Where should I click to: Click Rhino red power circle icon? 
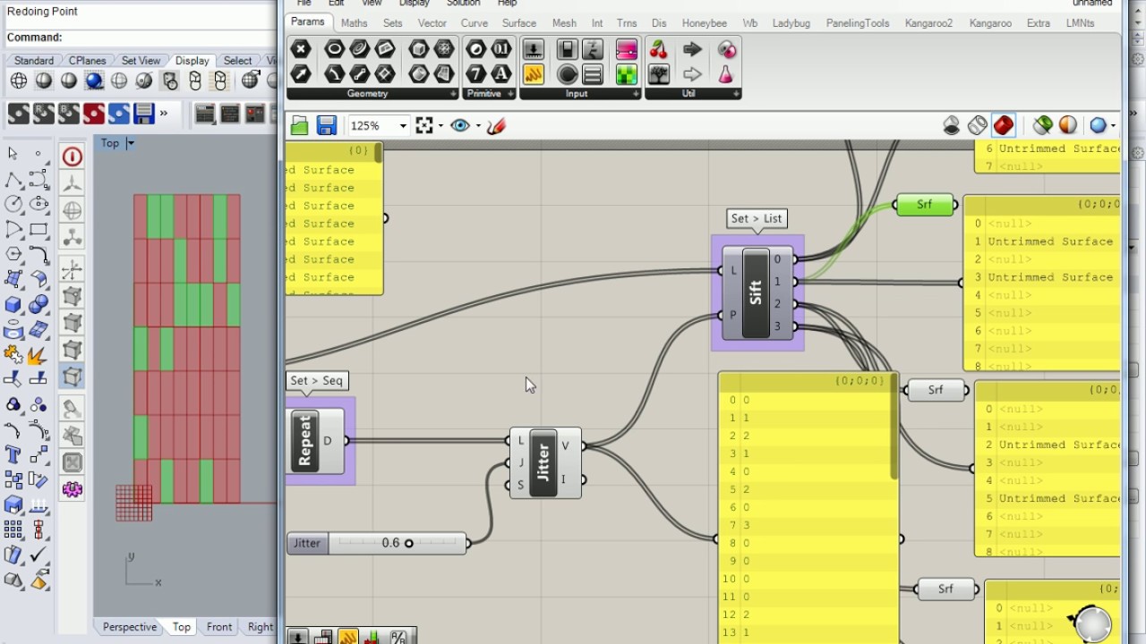pos(73,157)
